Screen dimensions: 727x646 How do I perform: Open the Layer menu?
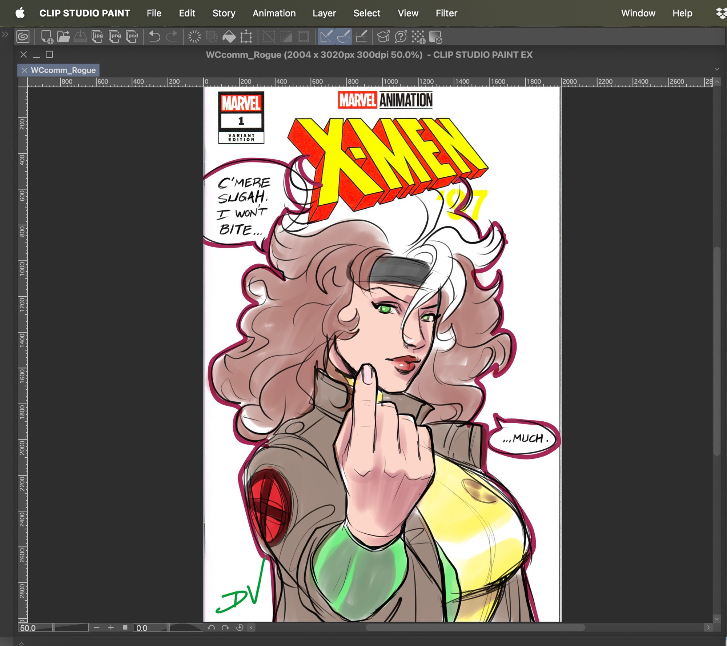324,13
